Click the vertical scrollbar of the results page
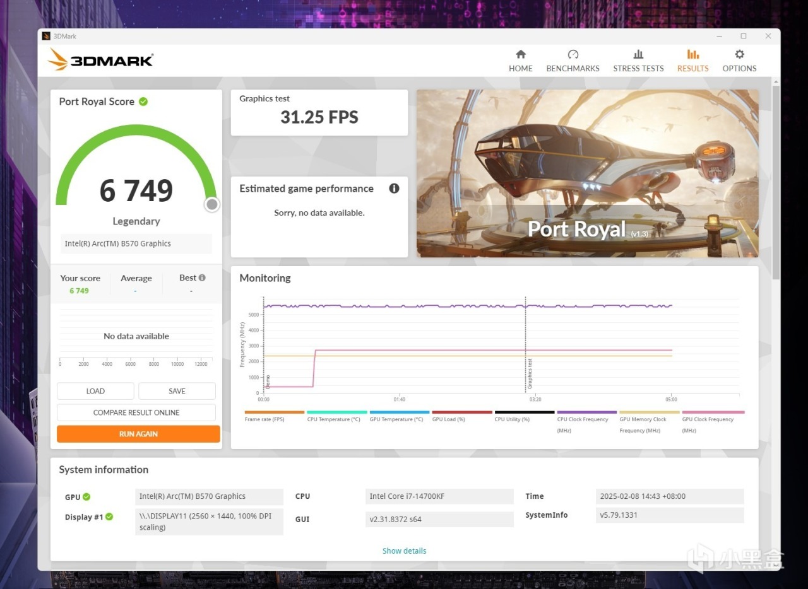Viewport: 808px width, 589px height. coord(776,183)
